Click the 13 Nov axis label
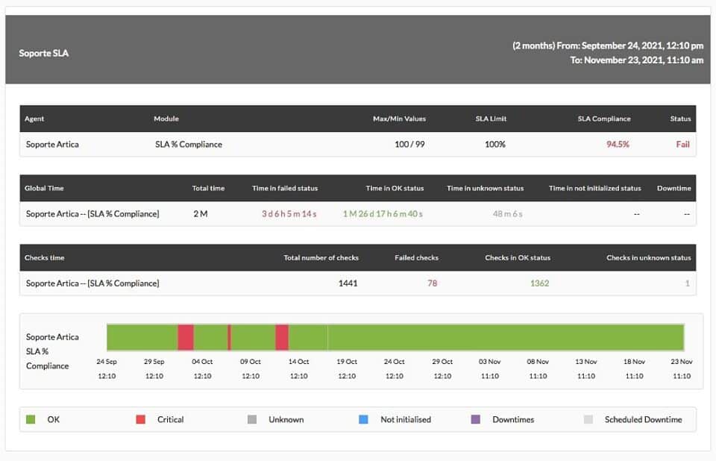Viewport: 716px width, 461px height. click(x=586, y=361)
